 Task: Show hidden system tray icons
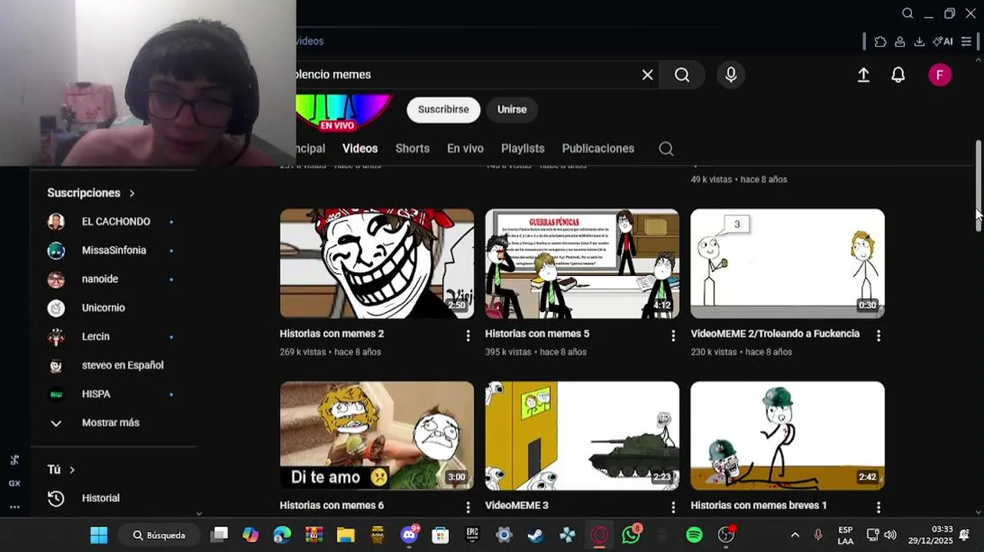pyautogui.click(x=795, y=535)
